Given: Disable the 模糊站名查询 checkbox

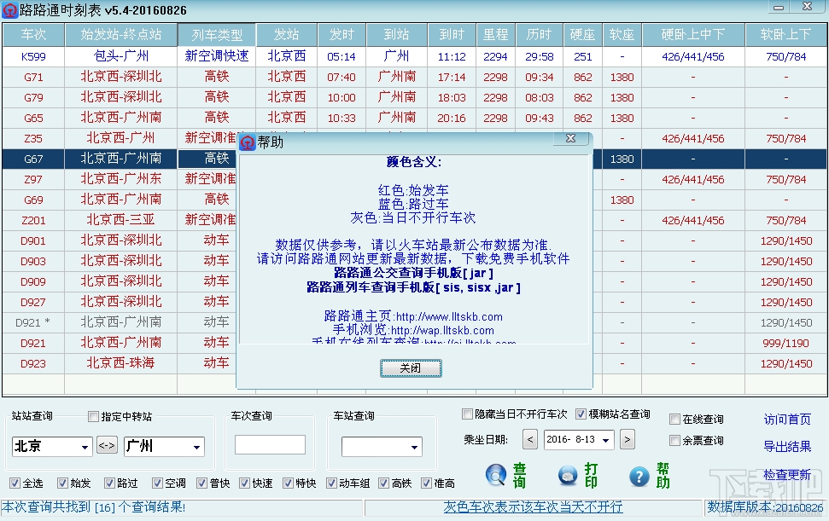Looking at the screenshot, I should (581, 414).
